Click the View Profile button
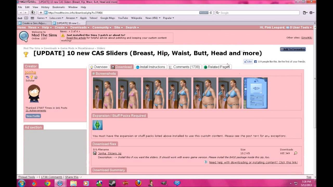The height and width of the screenshot is (187, 333). tap(33, 116)
